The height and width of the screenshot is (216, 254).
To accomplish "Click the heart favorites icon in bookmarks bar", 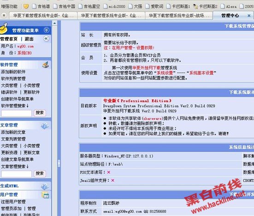I will [x=26, y=6].
